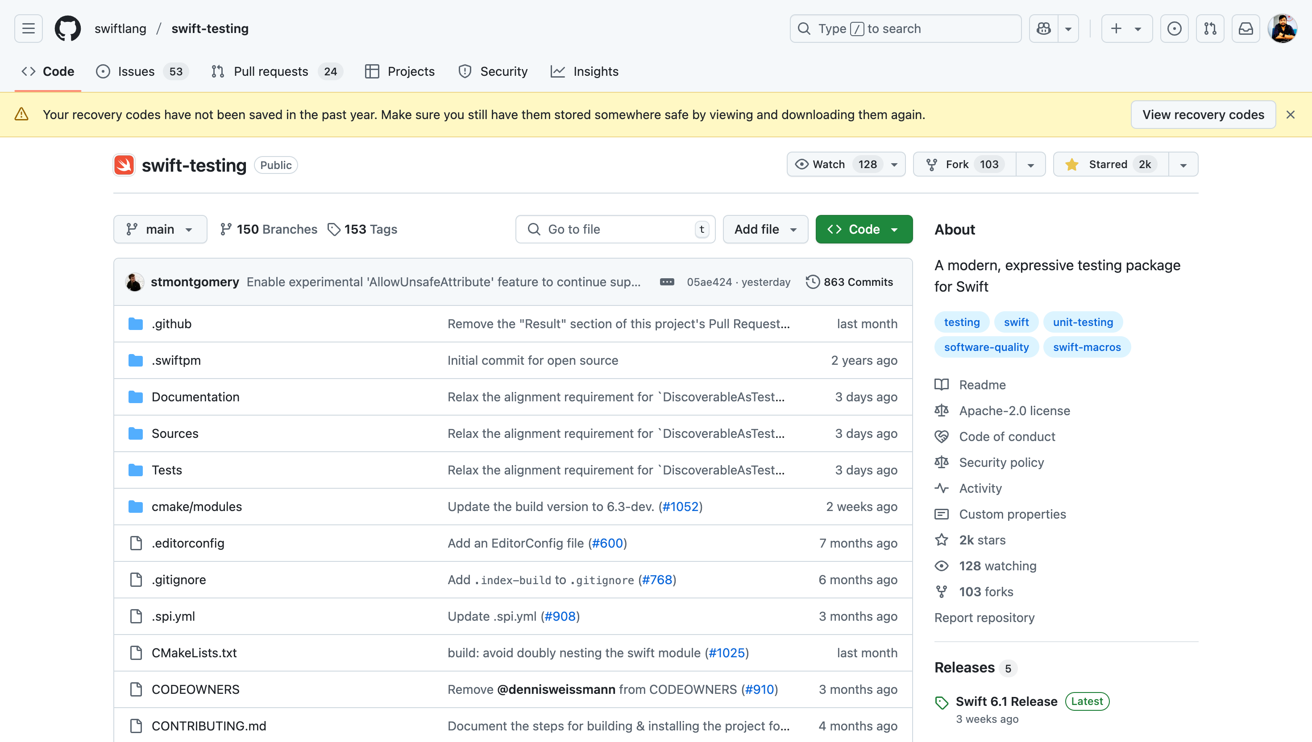Open Swift 6.1 Release link
Image resolution: width=1312 pixels, height=742 pixels.
click(x=1006, y=702)
